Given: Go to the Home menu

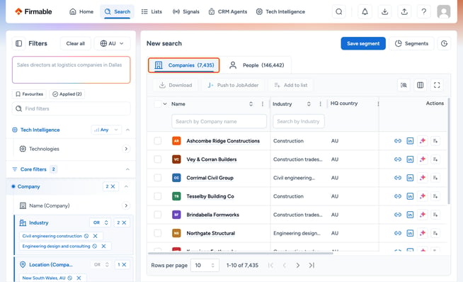Looking at the screenshot, I should pyautogui.click(x=81, y=12).
